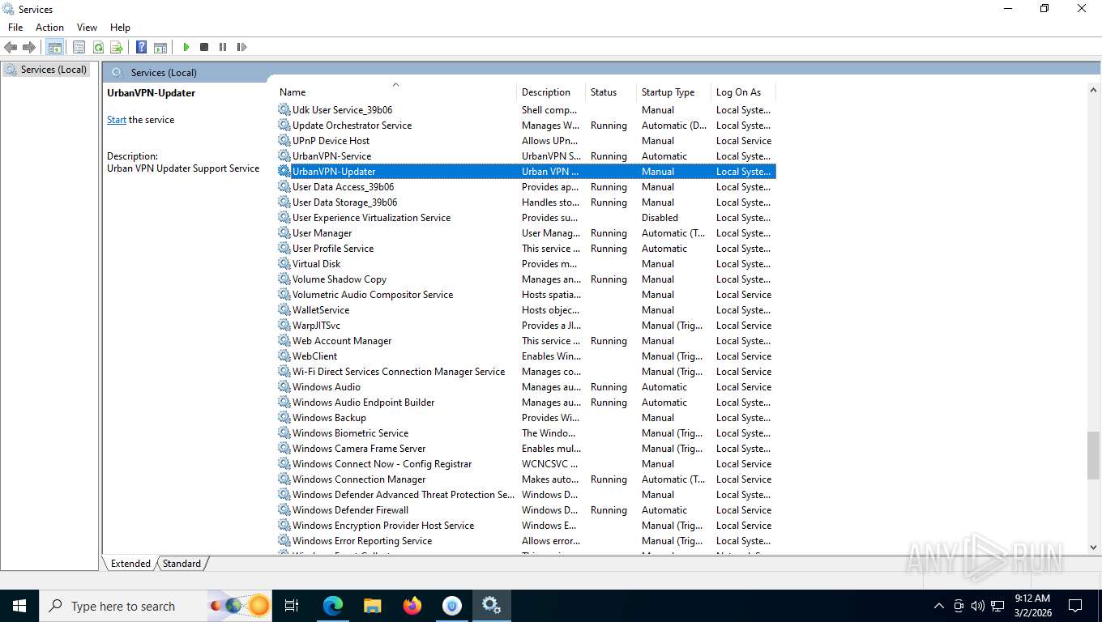Click the green Start Service toolbar button
This screenshot has width=1102, height=622.
[186, 47]
